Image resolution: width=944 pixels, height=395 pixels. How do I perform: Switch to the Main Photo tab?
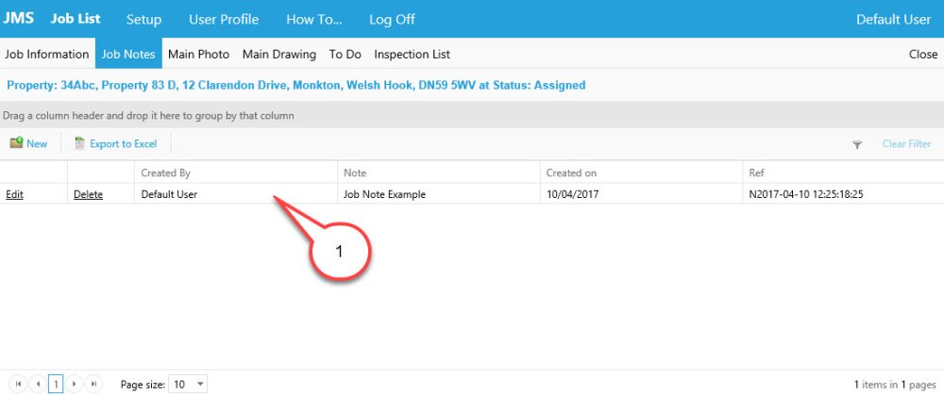198,54
